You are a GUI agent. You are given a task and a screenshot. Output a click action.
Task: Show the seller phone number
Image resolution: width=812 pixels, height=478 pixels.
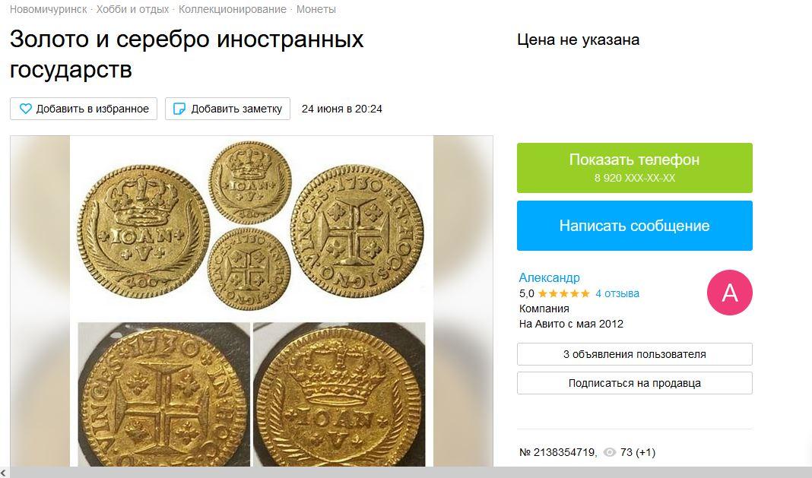coord(634,168)
